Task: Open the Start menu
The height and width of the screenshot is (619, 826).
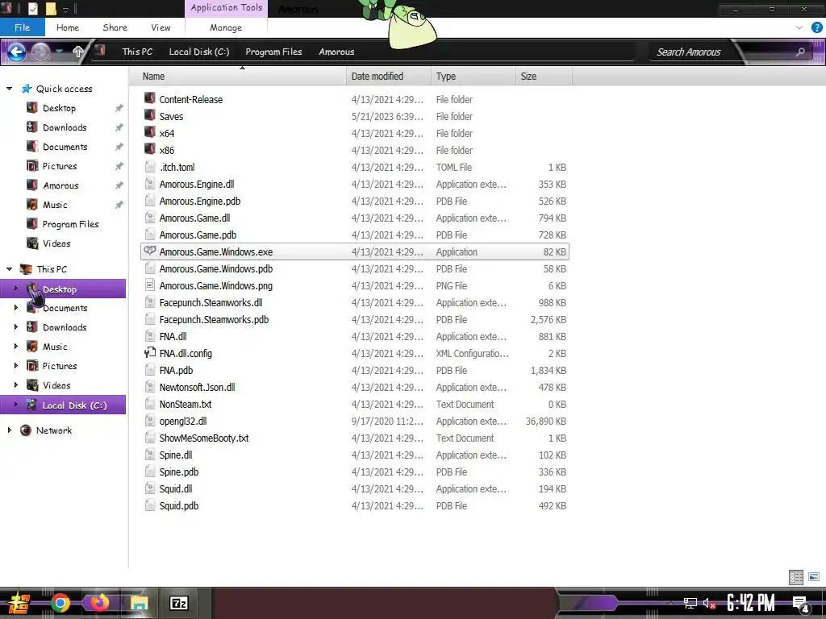Action: coord(19,603)
